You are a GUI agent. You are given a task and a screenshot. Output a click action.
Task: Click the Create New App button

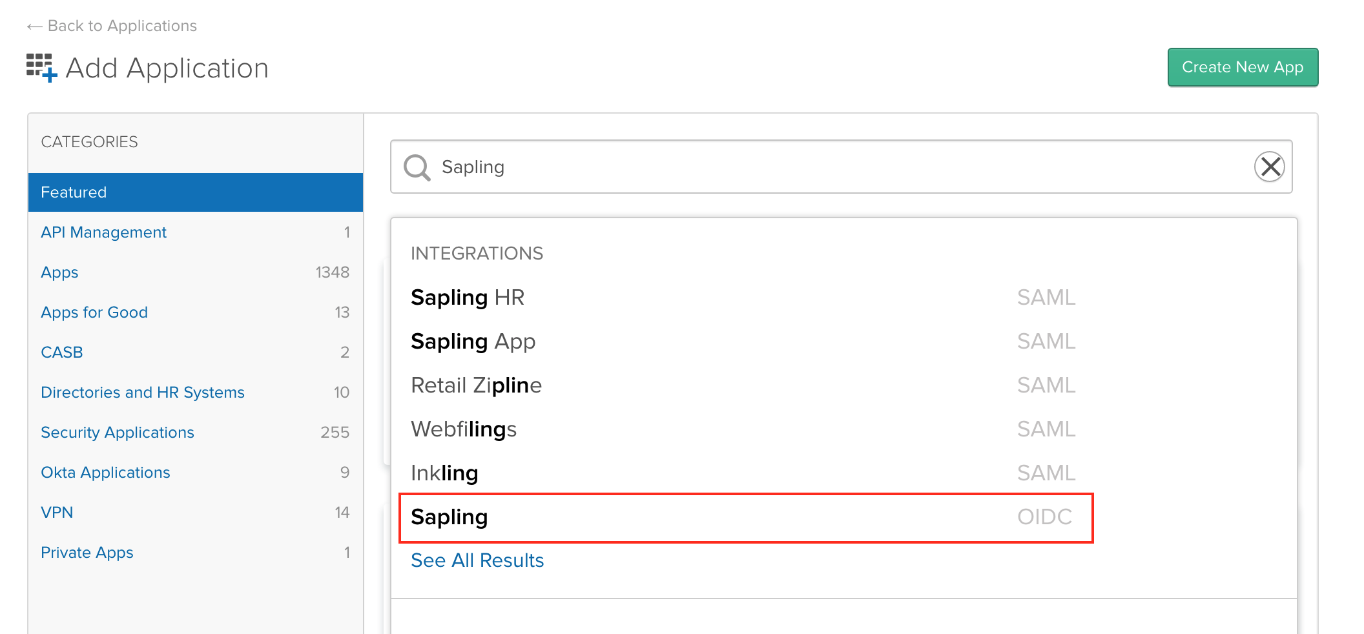pyautogui.click(x=1243, y=67)
